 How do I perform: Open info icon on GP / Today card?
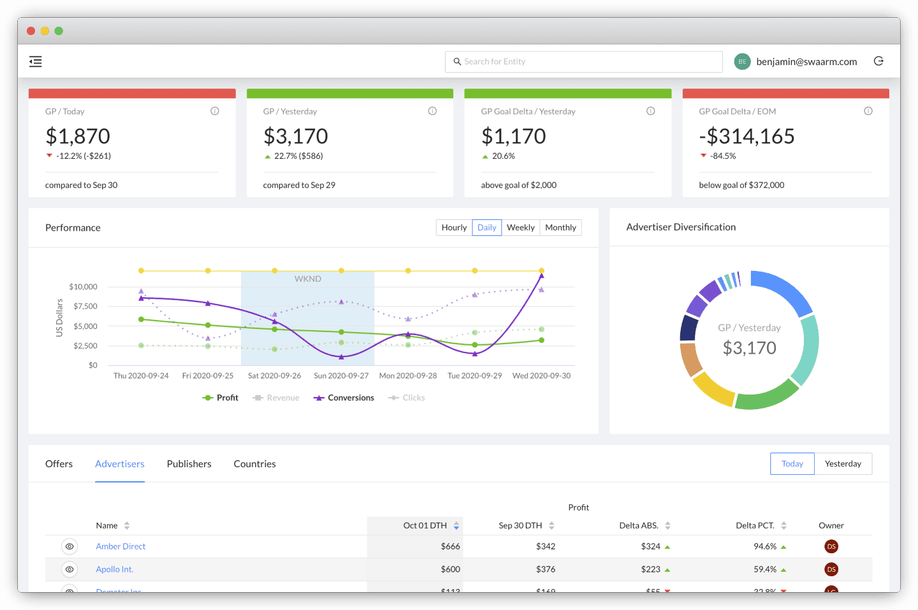click(x=215, y=111)
